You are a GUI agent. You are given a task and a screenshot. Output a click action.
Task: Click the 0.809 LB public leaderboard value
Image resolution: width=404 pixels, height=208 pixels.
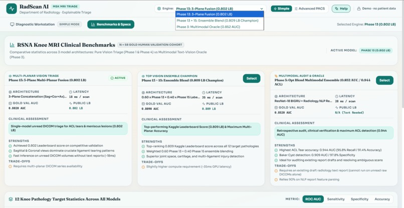209,109
